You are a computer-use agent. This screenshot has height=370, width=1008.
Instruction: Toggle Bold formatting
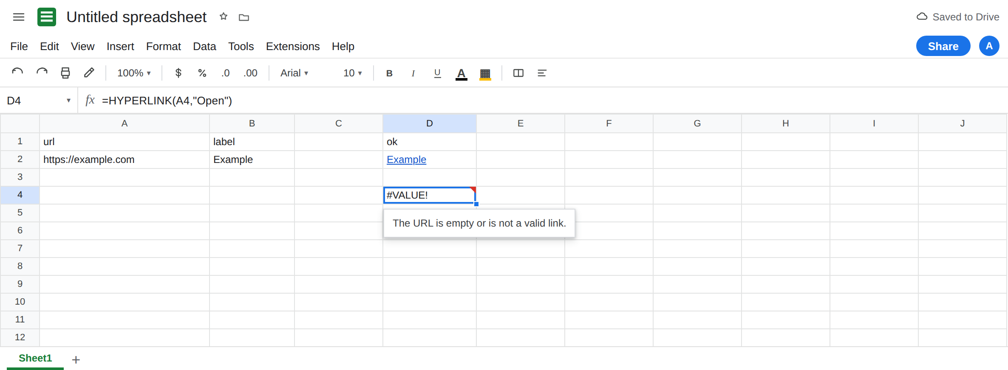389,73
